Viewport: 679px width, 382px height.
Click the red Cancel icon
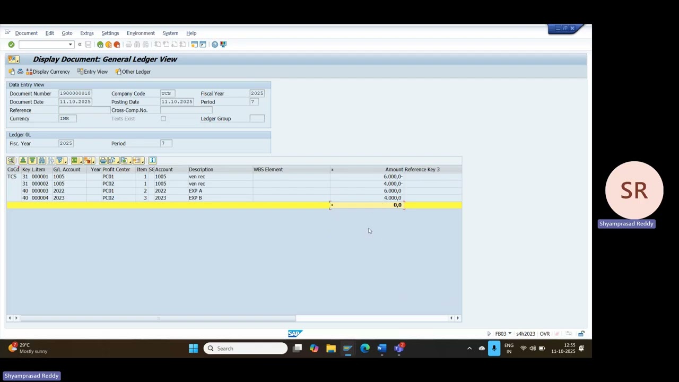click(x=117, y=45)
